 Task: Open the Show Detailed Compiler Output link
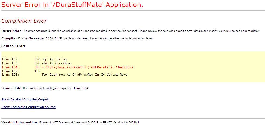(x=25, y=99)
